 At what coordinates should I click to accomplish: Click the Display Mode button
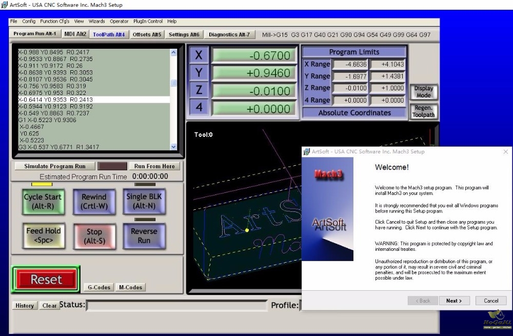click(423, 92)
